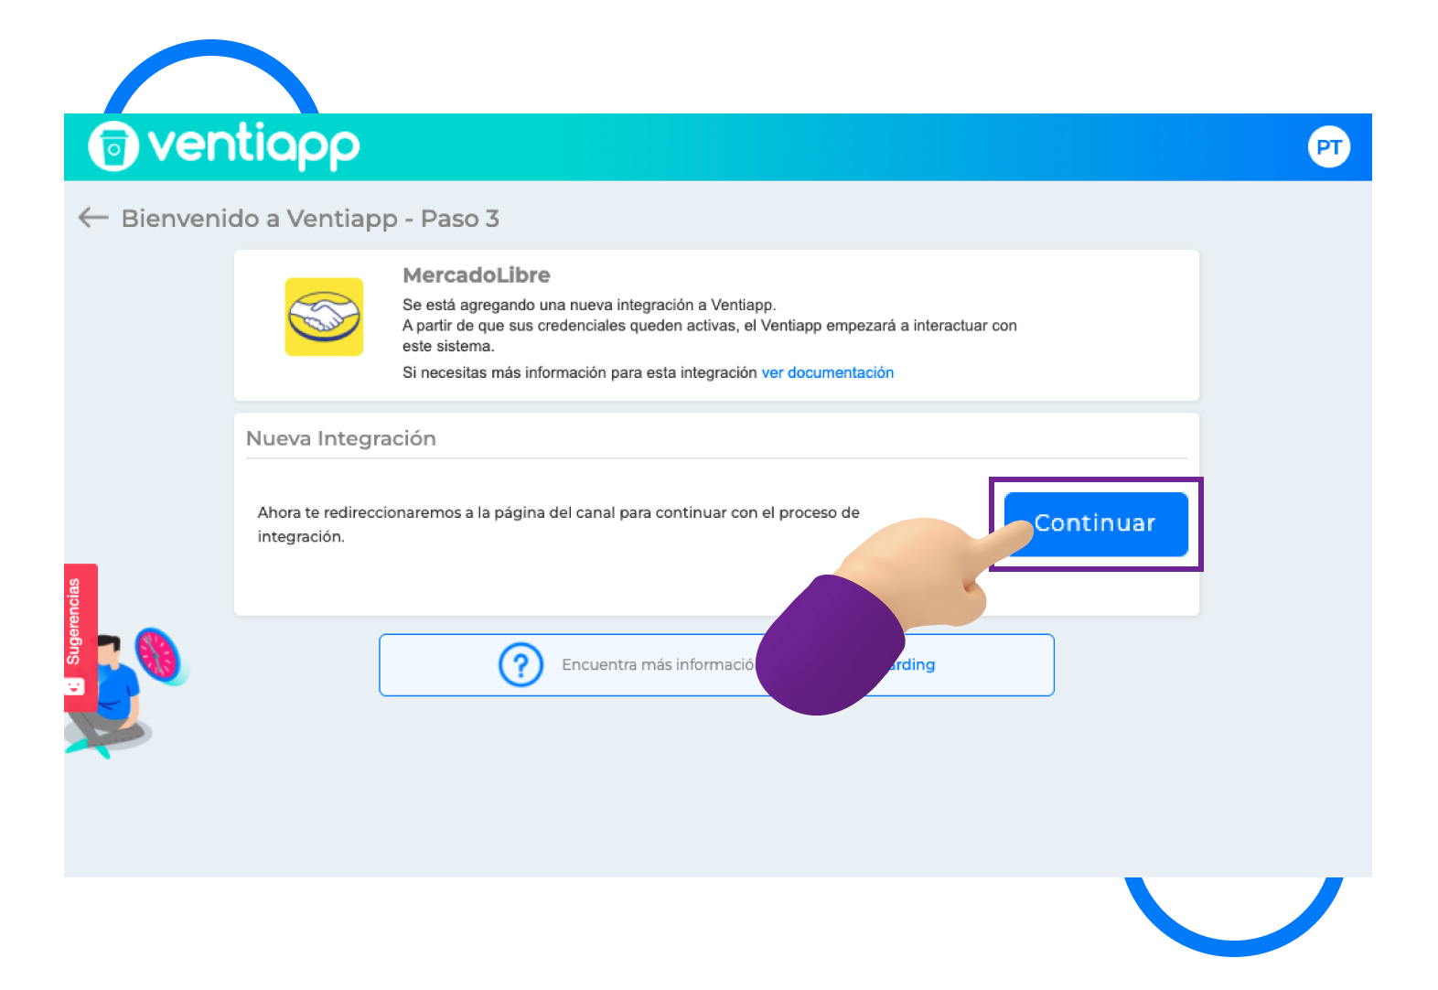Click the redirect message about integración
This screenshot has height=990, width=1438.
(558, 524)
